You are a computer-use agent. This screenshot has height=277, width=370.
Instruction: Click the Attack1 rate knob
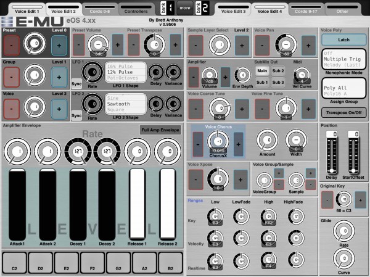[17, 152]
